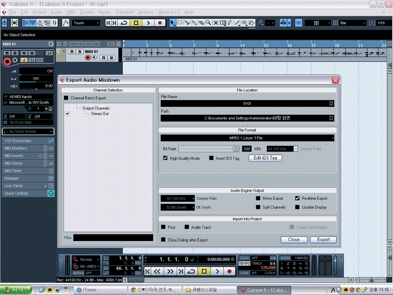Show the Inspector panel toolbar icon
The image size is (393, 295).
coord(26,23)
